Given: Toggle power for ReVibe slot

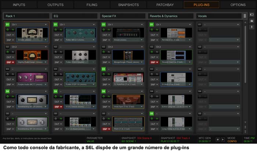Looking at the screenshot, I should tap(152, 30).
